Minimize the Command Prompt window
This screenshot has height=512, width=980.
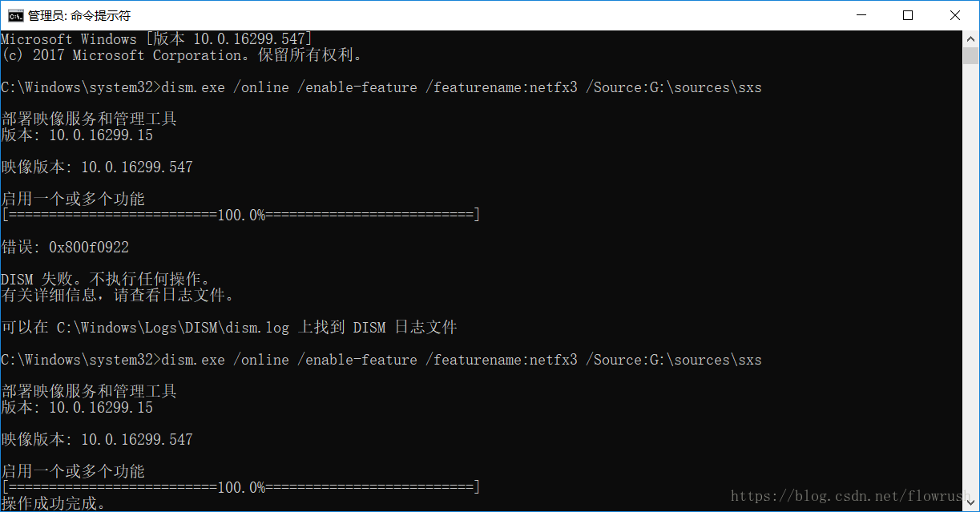point(861,15)
